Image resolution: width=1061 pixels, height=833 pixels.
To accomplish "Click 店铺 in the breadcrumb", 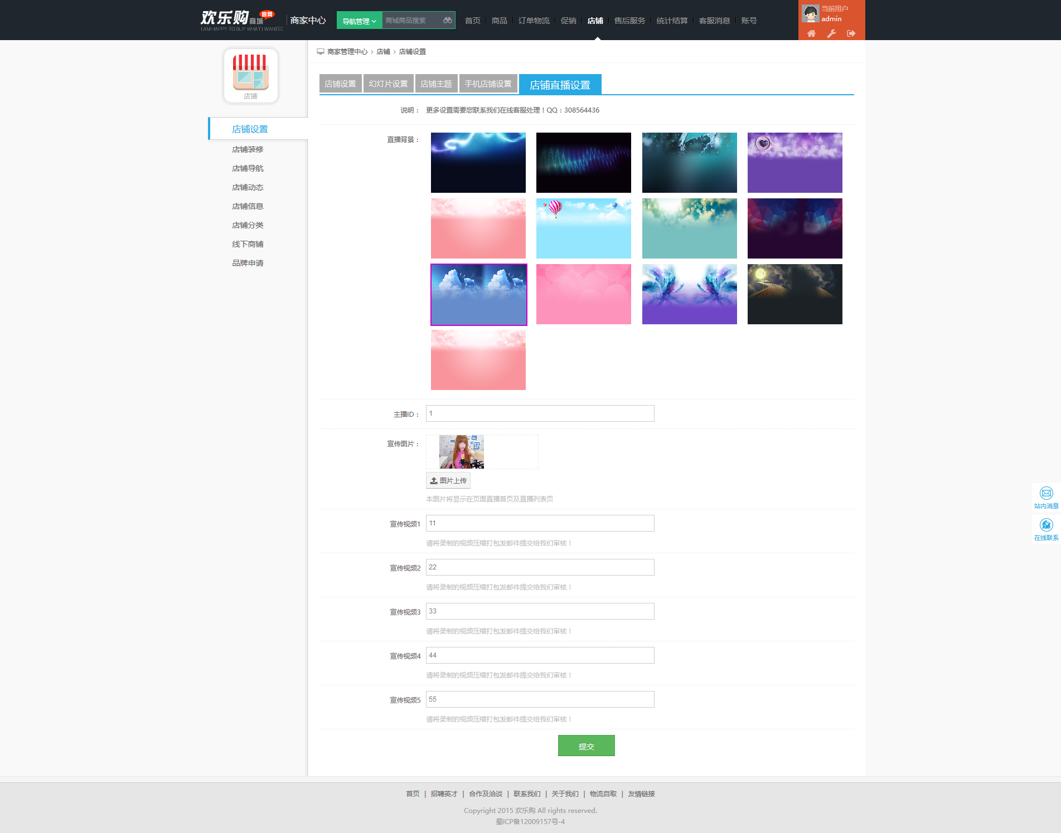I will tap(384, 52).
